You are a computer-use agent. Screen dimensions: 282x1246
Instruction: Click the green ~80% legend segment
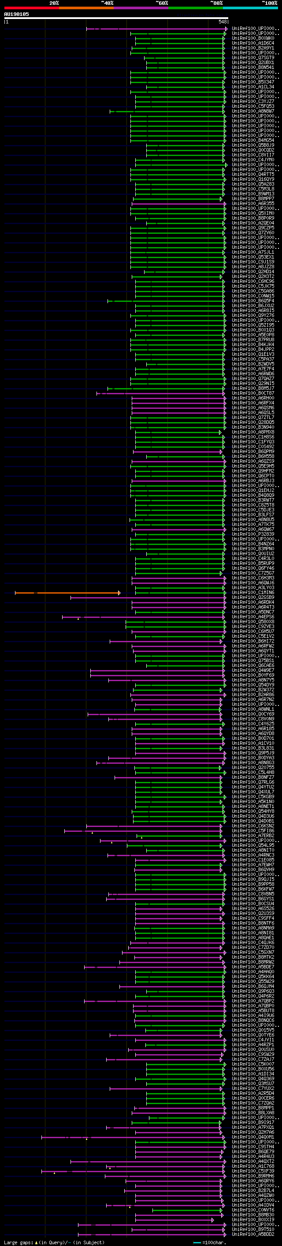[196, 8]
